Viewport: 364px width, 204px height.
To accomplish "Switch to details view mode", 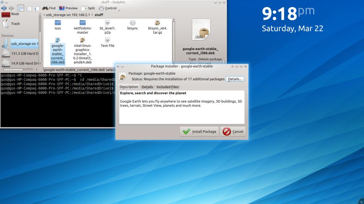I will click(36, 8).
